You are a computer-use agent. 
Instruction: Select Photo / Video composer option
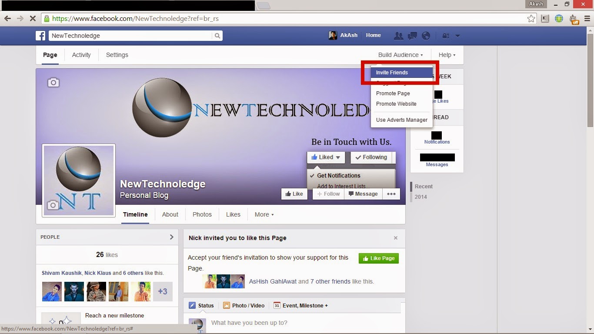(244, 305)
